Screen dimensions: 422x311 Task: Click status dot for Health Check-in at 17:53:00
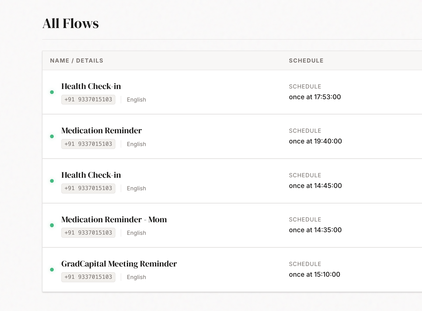(x=52, y=92)
